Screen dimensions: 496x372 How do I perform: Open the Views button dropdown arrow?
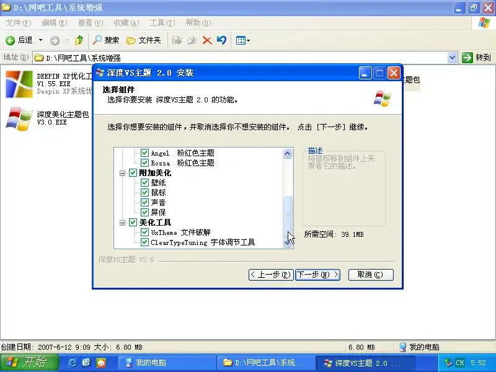point(249,40)
